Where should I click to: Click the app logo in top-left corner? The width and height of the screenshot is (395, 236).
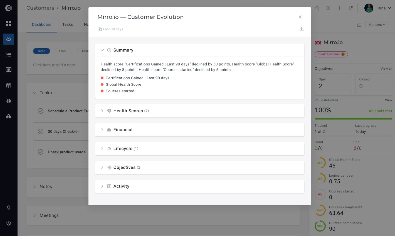pyautogui.click(x=9, y=8)
